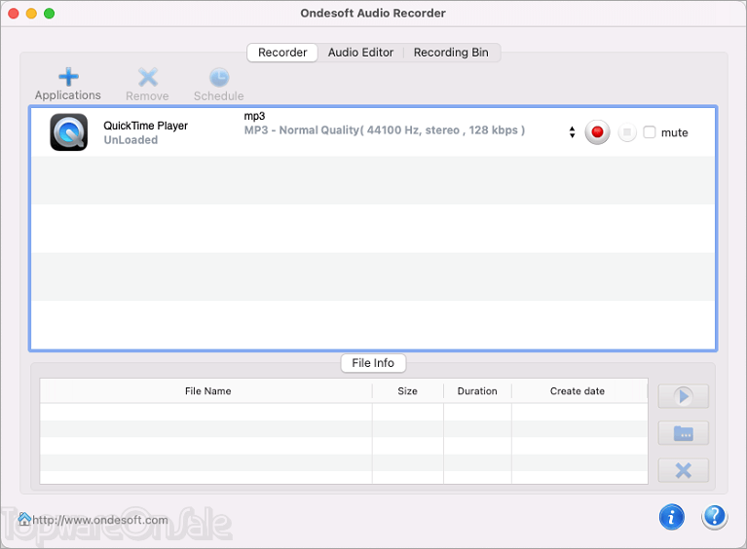Switch to the Recorder tab

(282, 53)
